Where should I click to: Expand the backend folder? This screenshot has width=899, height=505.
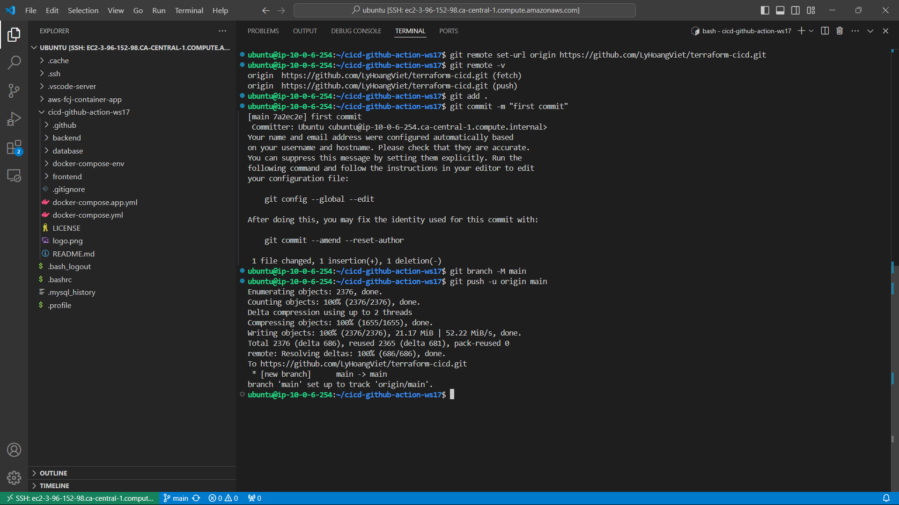click(132, 138)
